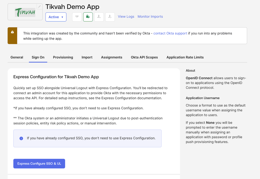Click the handshake status icon
Image resolution: width=260 pixels, height=179 pixels.
tap(76, 17)
